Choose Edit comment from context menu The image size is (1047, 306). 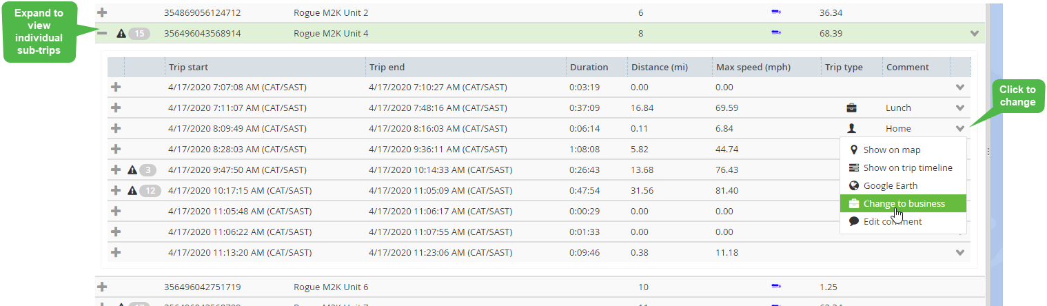click(903, 221)
